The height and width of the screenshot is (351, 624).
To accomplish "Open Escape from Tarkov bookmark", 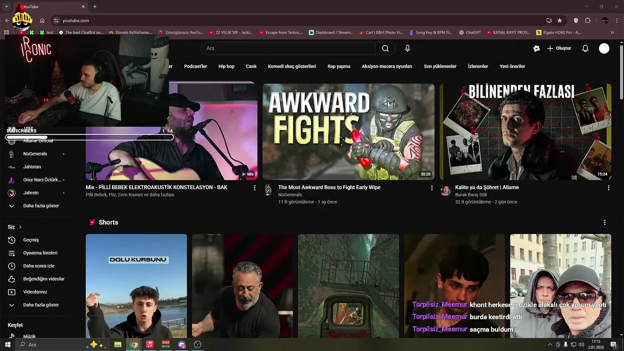I will pyautogui.click(x=281, y=33).
